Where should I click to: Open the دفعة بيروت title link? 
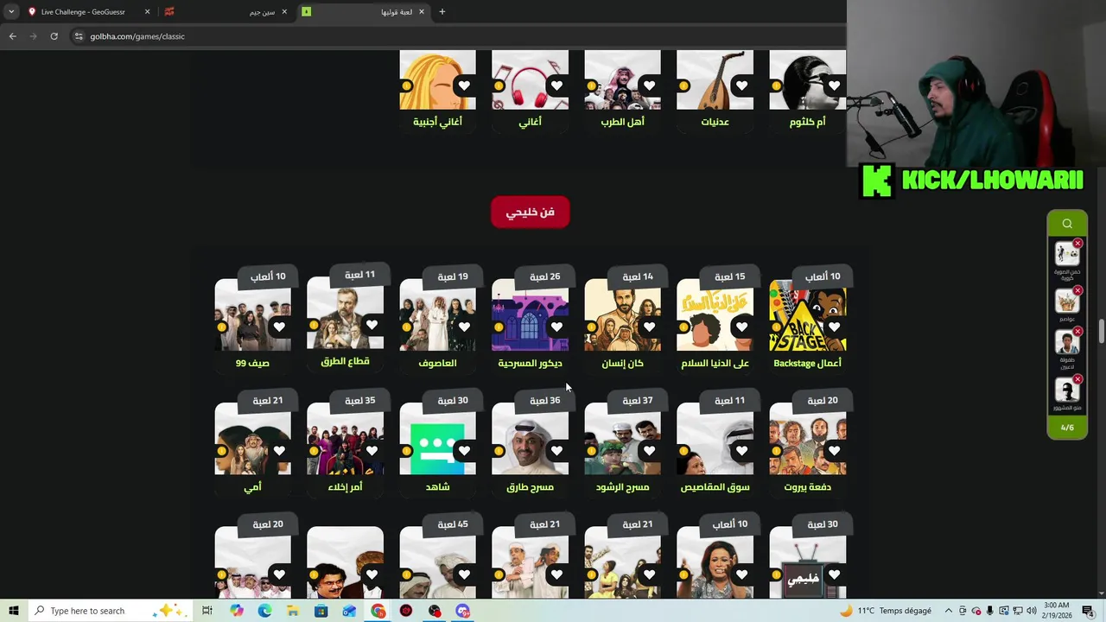(x=807, y=487)
